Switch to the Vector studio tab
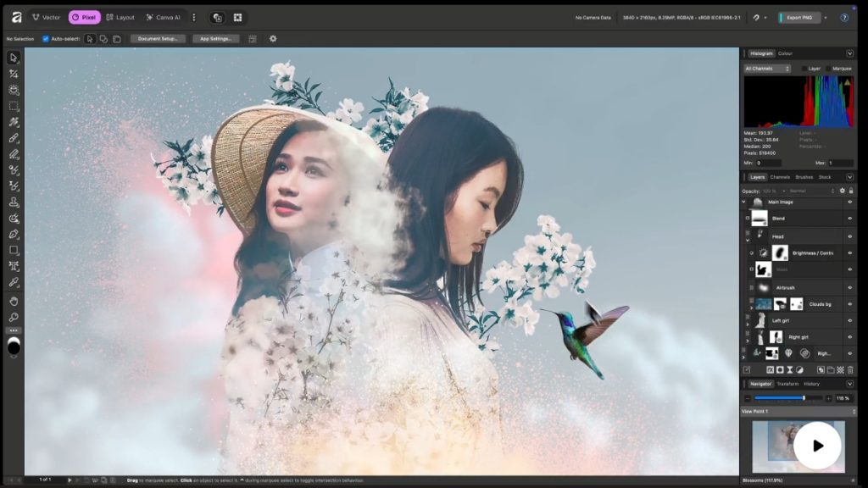The width and height of the screenshot is (868, 488). tap(47, 17)
